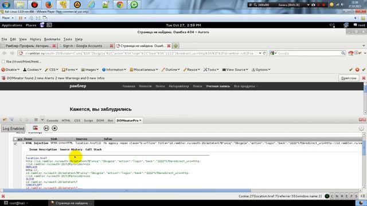Click the Kali terminal launcher icon in top panel

[49, 25]
